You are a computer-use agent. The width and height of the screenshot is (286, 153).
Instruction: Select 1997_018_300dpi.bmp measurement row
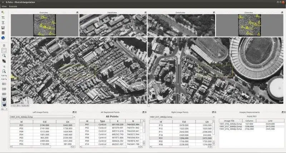(x=252, y=124)
